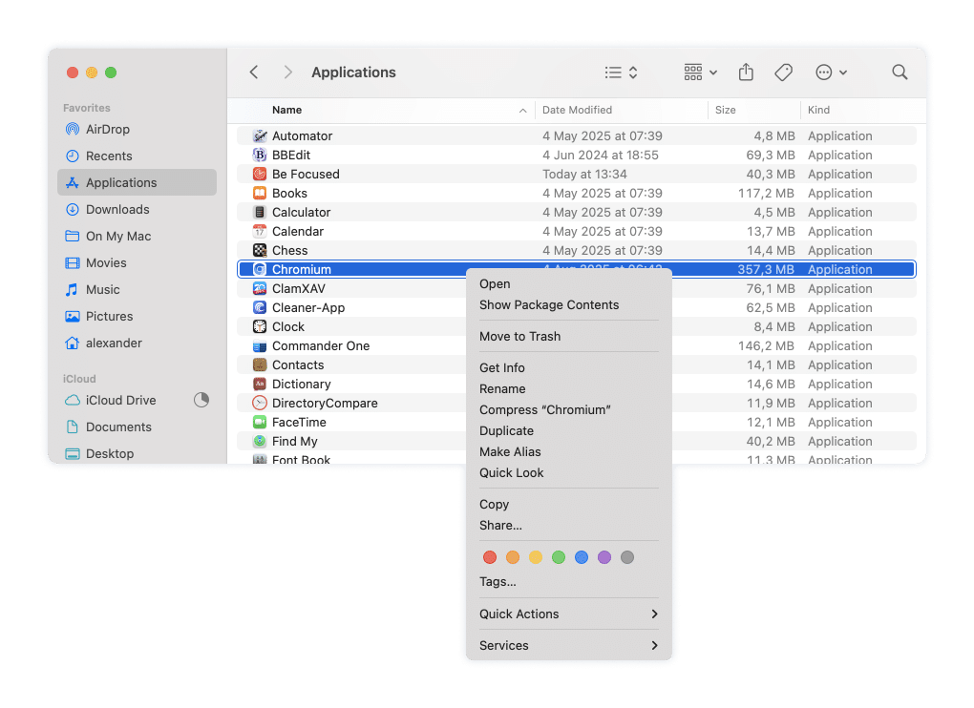This screenshot has width=974, height=708.
Task: Click the DirectoryCompare app icon
Action: pos(260,404)
